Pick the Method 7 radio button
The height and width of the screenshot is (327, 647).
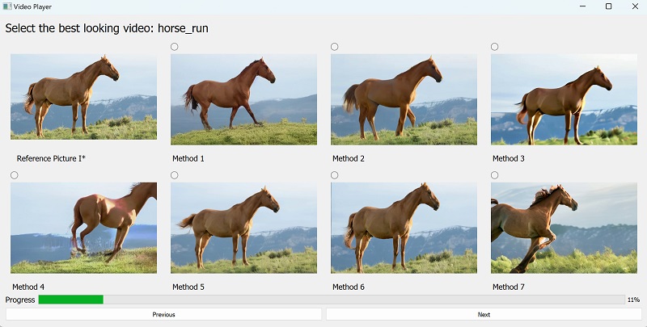pyautogui.click(x=495, y=175)
